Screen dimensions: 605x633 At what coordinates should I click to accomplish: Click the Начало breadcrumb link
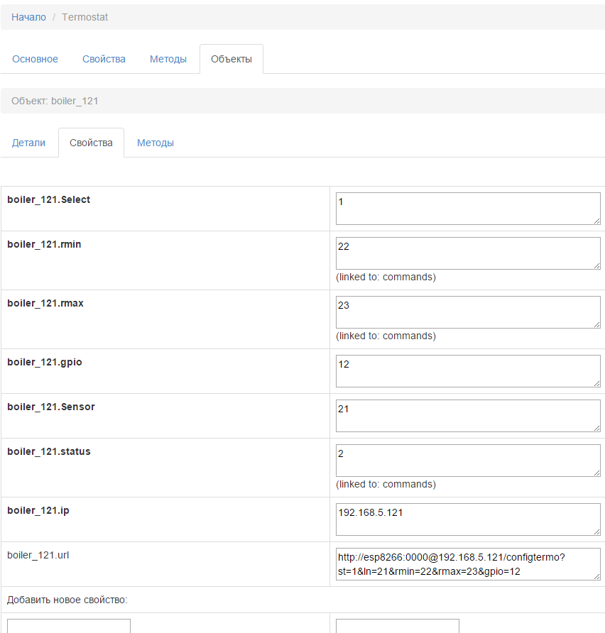[28, 17]
